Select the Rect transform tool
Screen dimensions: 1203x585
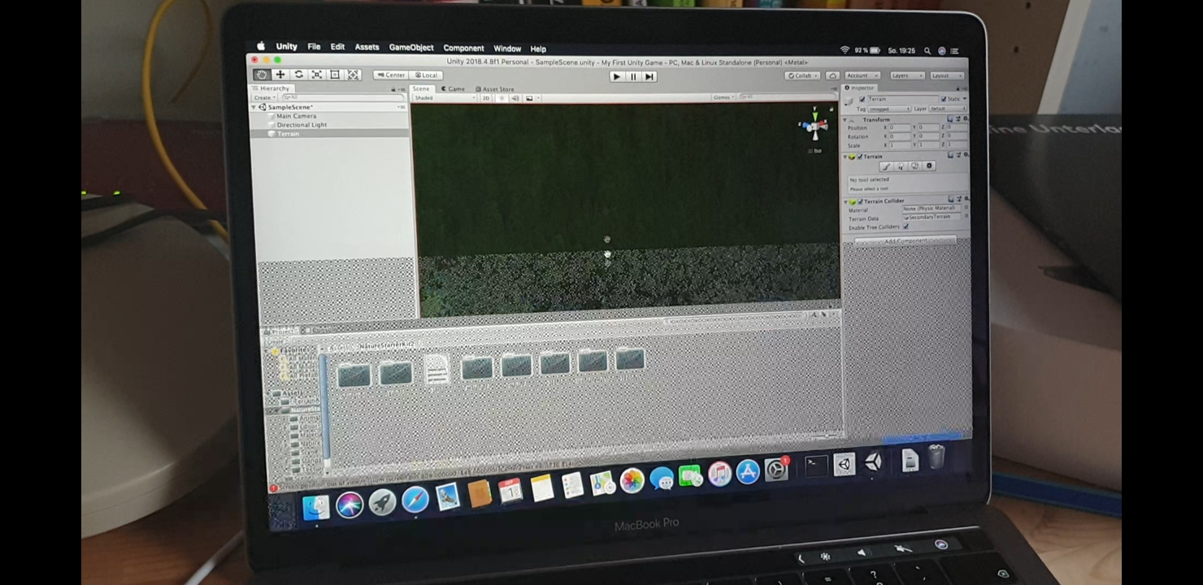(x=334, y=75)
